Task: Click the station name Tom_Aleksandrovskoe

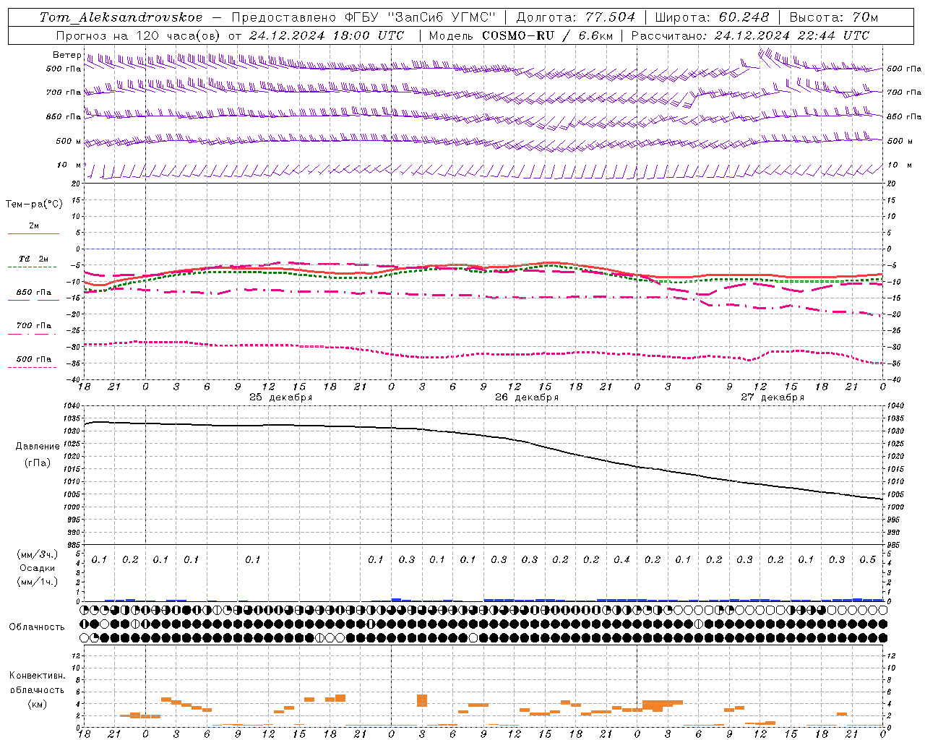Action: pyautogui.click(x=121, y=17)
